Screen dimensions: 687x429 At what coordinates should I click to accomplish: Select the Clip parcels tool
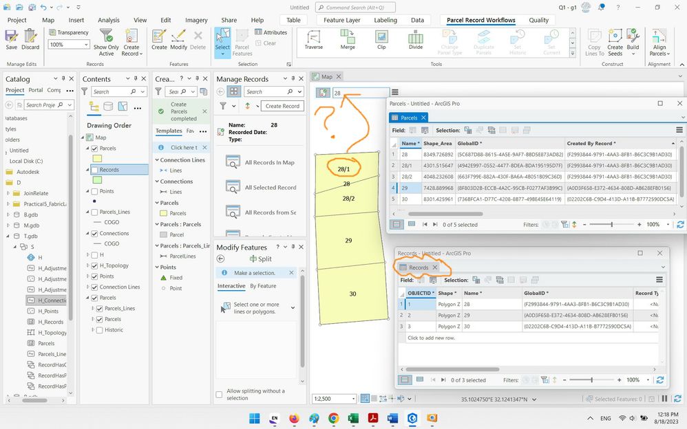[381, 39]
